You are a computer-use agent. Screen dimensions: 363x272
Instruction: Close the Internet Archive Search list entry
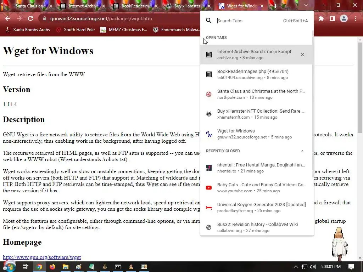[302, 55]
